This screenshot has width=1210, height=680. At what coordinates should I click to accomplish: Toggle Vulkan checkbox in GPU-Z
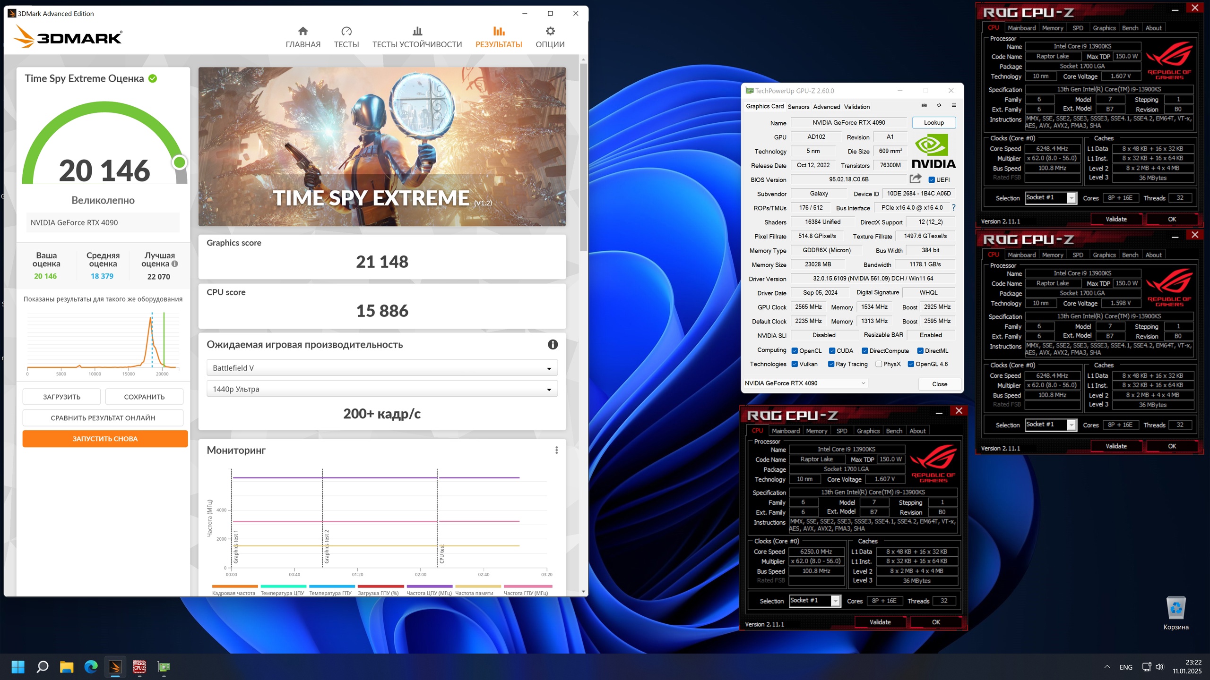[x=795, y=364]
